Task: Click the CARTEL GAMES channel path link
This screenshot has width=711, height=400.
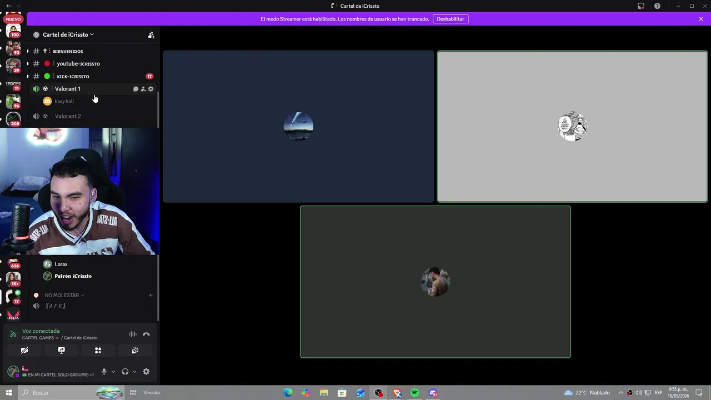Action: tap(59, 338)
